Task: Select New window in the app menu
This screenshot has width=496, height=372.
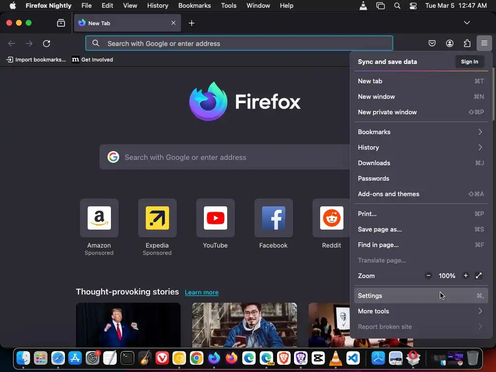Action: point(421,96)
